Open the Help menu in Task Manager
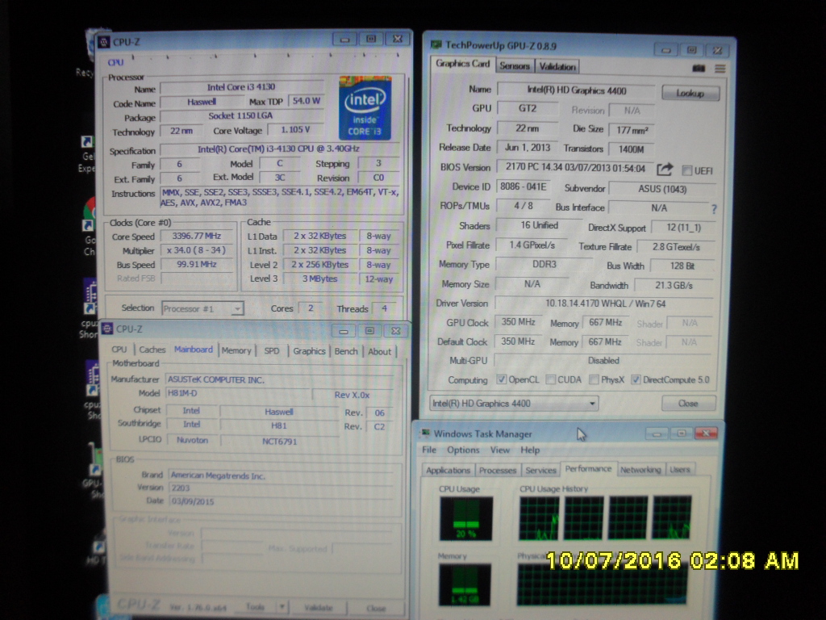Viewport: 826px width, 620px height. click(530, 450)
